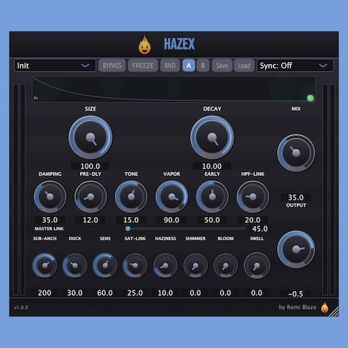The width and height of the screenshot is (348, 348).
Task: Switch to the B preset slot
Action: point(203,65)
